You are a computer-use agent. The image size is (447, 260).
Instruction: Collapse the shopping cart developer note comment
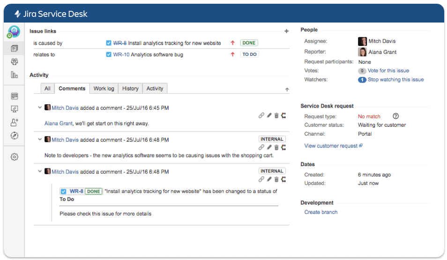40,139
